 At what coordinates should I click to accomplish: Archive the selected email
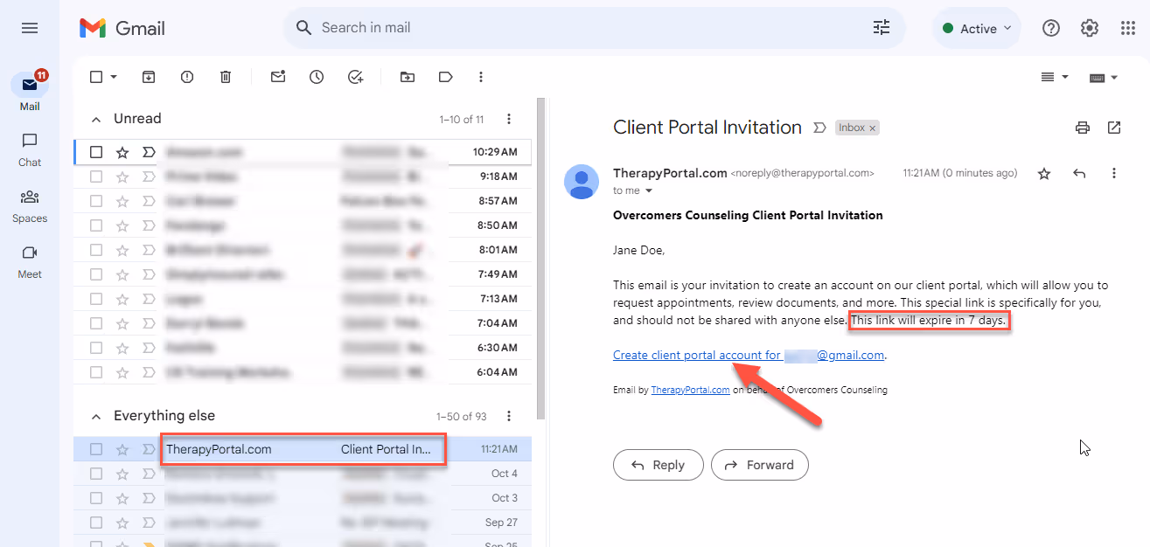pos(148,77)
